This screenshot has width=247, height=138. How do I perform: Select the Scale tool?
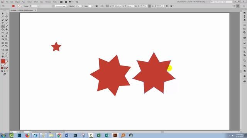click(7, 33)
